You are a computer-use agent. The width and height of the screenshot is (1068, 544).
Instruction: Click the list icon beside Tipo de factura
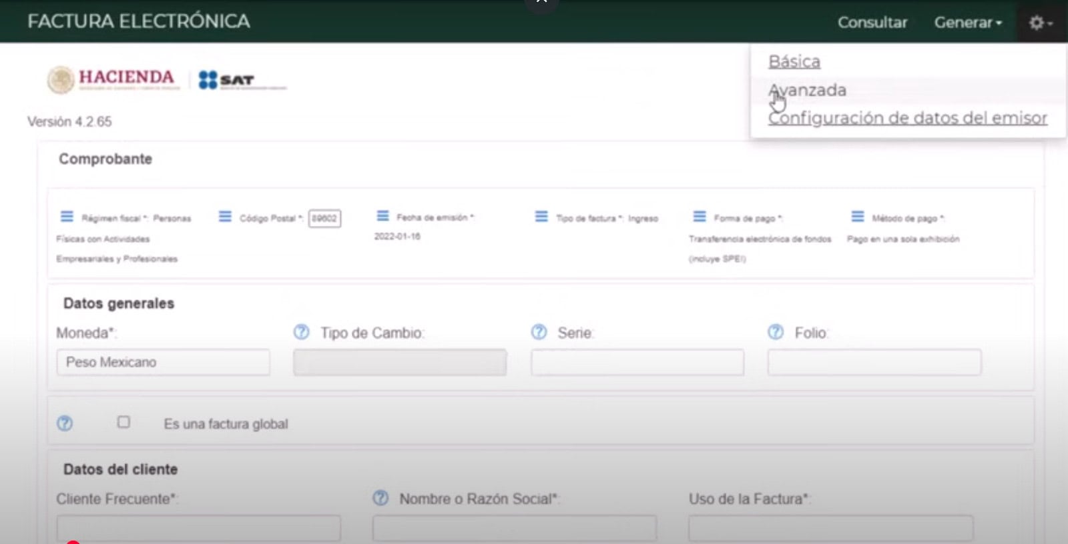(541, 217)
